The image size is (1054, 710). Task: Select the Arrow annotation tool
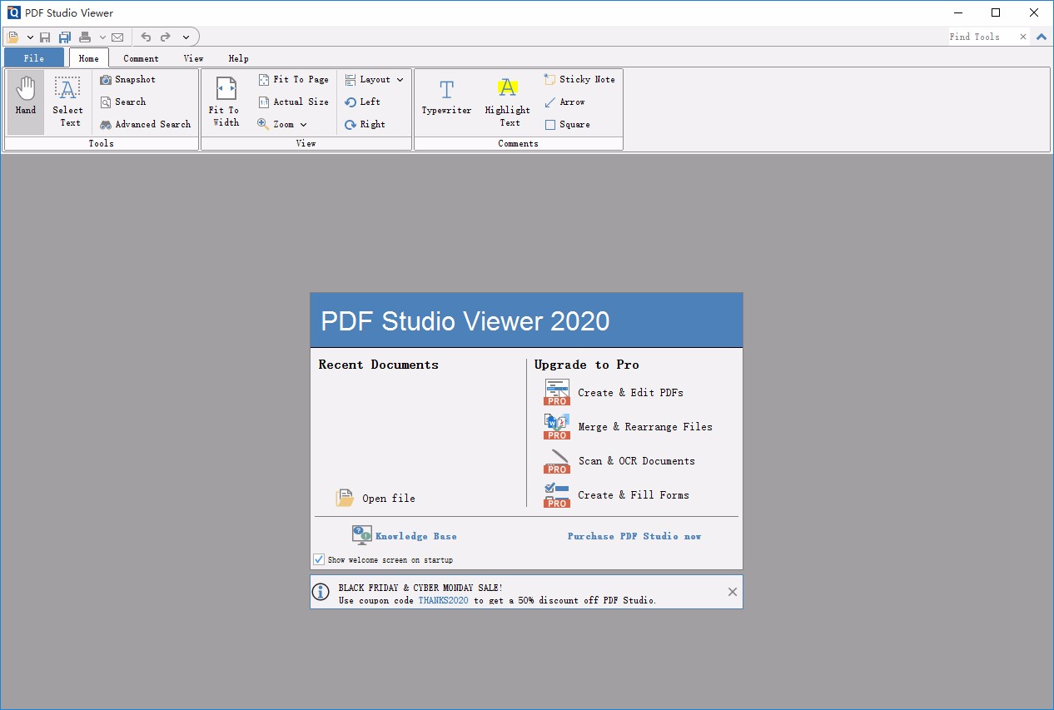pos(565,102)
